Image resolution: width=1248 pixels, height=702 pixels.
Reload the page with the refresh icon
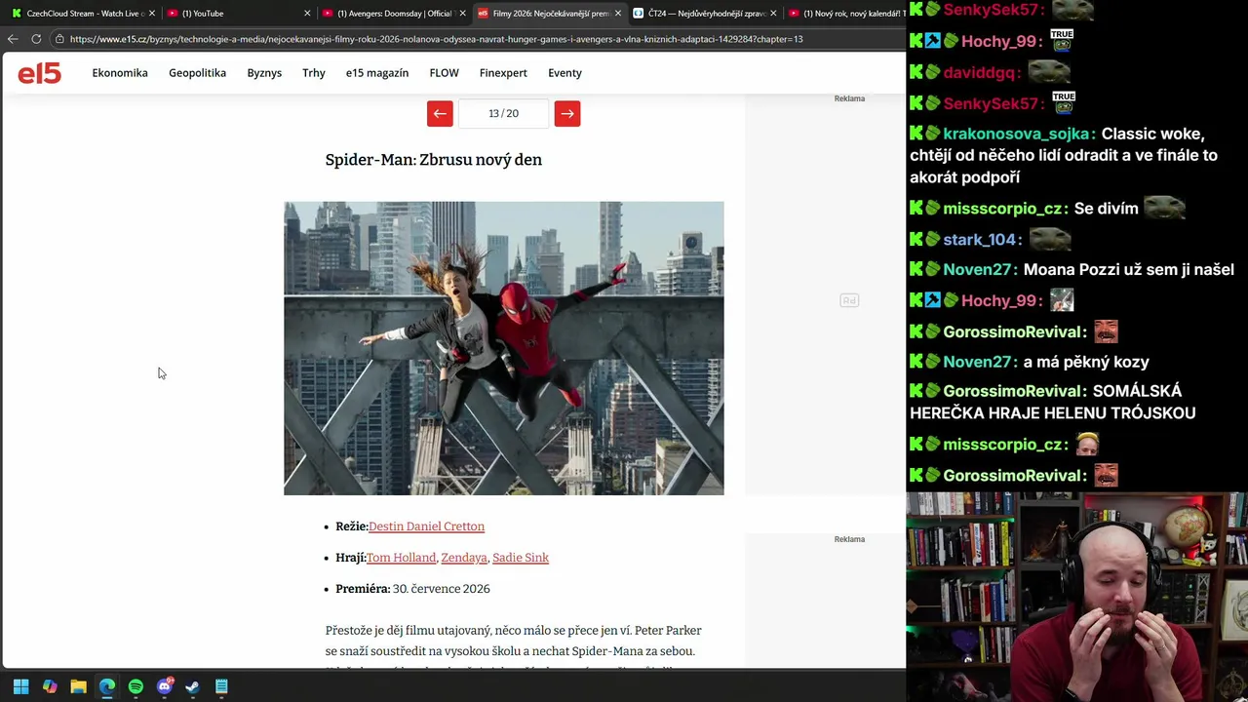click(36, 39)
